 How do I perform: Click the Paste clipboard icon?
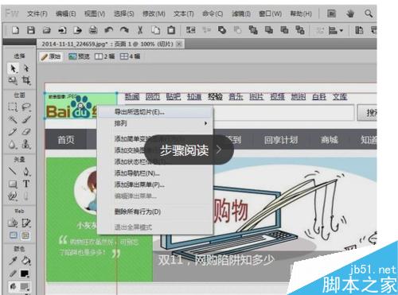171,30
